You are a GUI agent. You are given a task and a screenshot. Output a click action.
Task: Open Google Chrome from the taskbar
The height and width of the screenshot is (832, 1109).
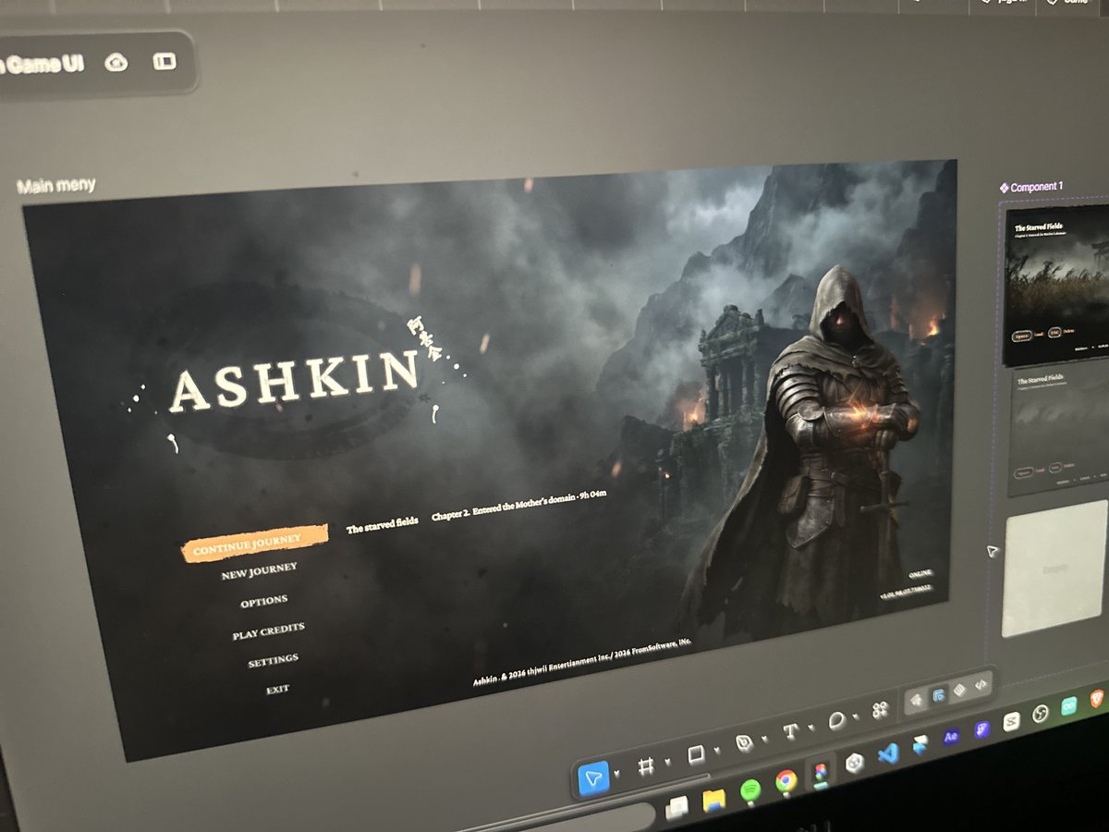tap(786, 783)
